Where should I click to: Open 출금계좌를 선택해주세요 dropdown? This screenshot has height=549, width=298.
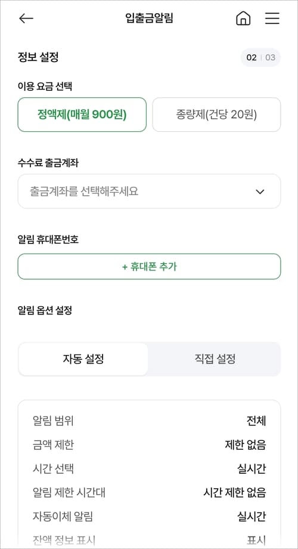tap(149, 191)
